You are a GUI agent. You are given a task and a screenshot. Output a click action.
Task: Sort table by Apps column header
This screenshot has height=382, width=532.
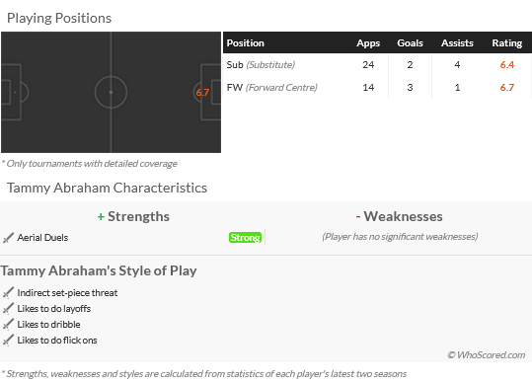pyautogui.click(x=368, y=43)
